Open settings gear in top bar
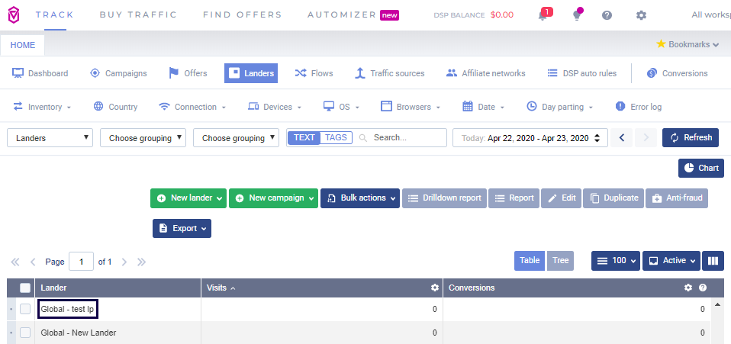The height and width of the screenshot is (344, 731). tap(641, 15)
